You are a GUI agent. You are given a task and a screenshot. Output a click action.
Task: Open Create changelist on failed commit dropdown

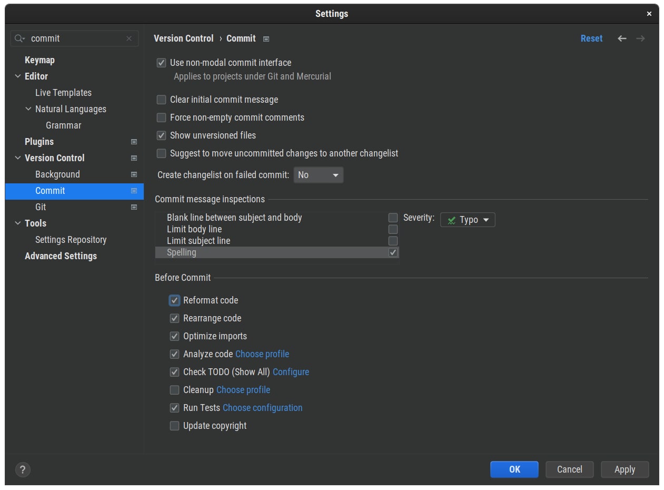[318, 175]
